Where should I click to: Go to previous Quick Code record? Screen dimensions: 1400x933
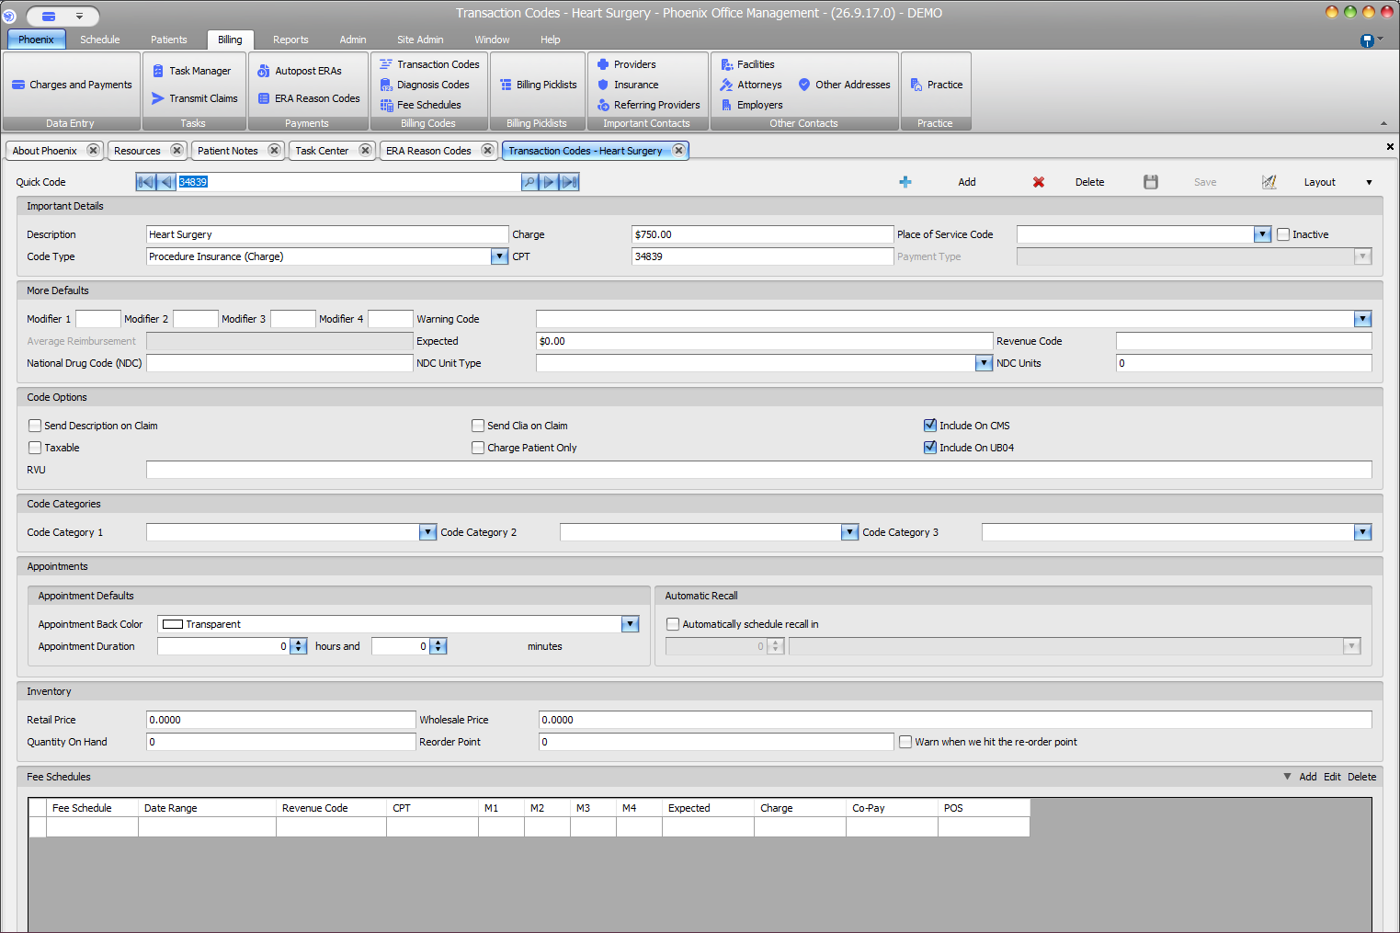coord(166,182)
